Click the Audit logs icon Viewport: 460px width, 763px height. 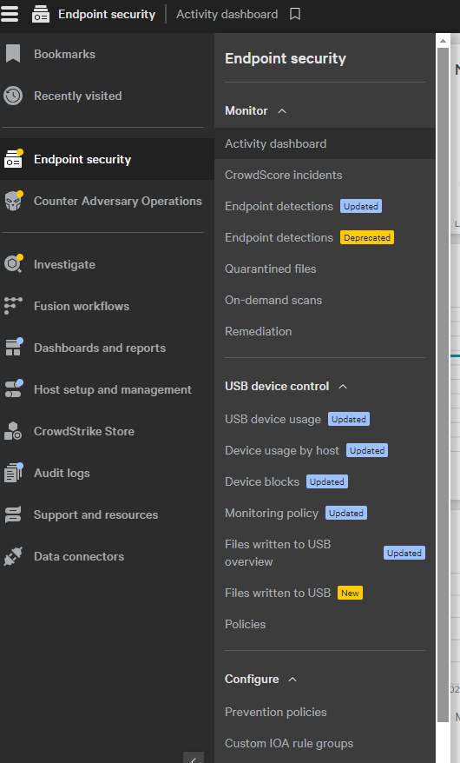pyautogui.click(x=13, y=473)
